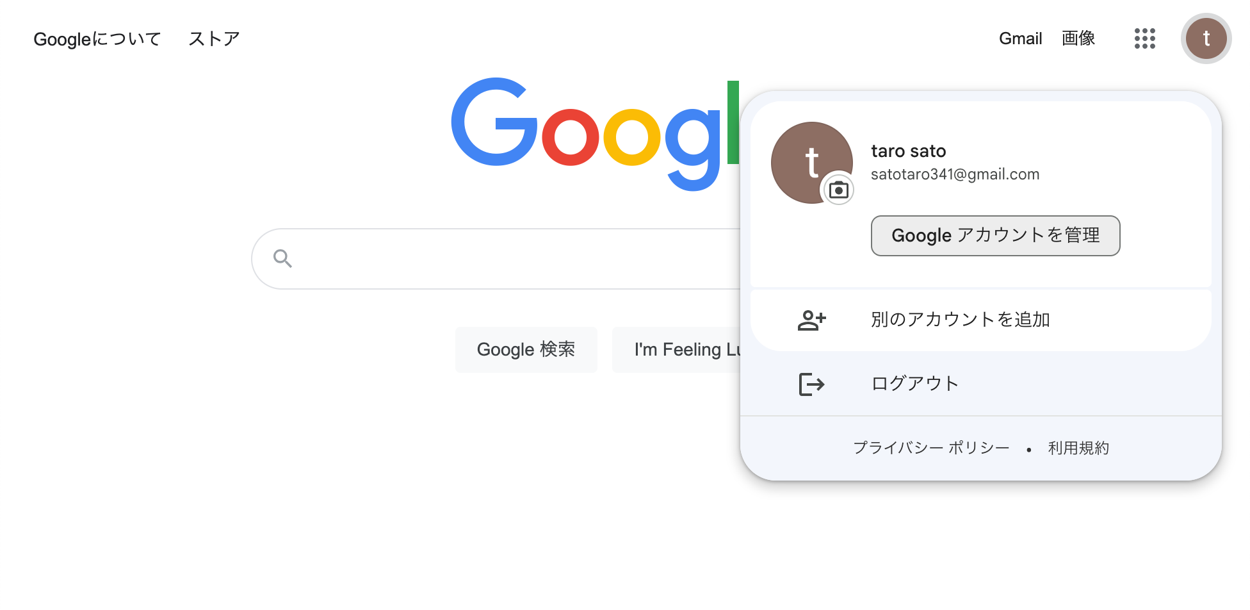Viewport: 1250px width, 610px height.
Task: Open Gmail link in header
Action: (1020, 38)
